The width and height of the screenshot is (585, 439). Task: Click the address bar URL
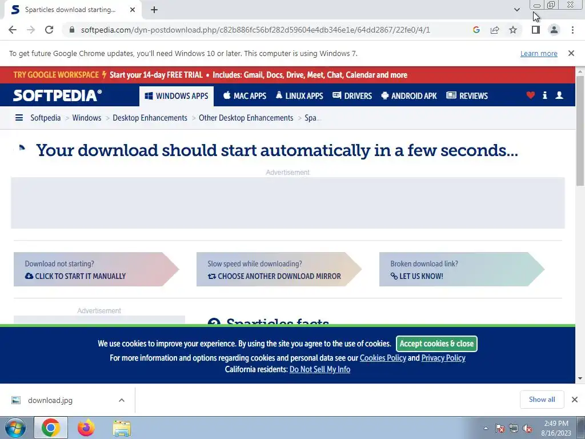coord(255,30)
